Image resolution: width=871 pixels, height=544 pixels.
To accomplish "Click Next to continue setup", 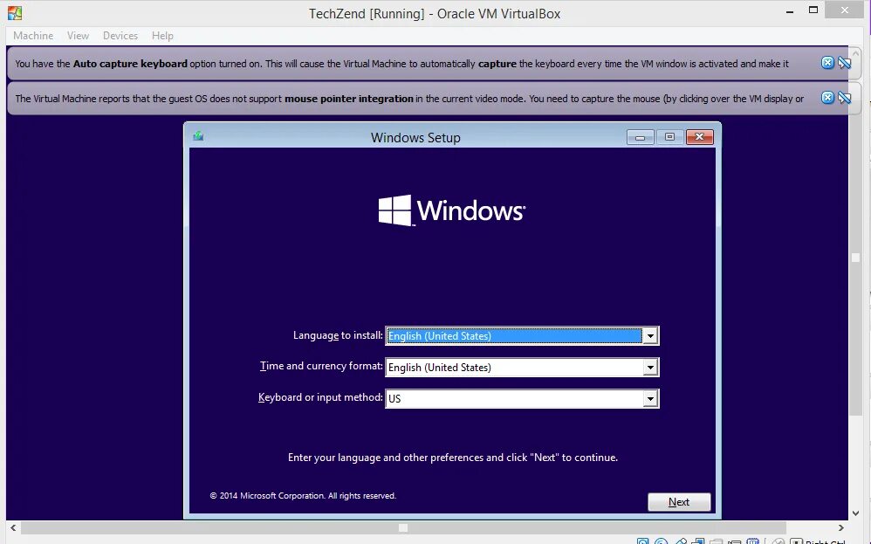I will [679, 502].
